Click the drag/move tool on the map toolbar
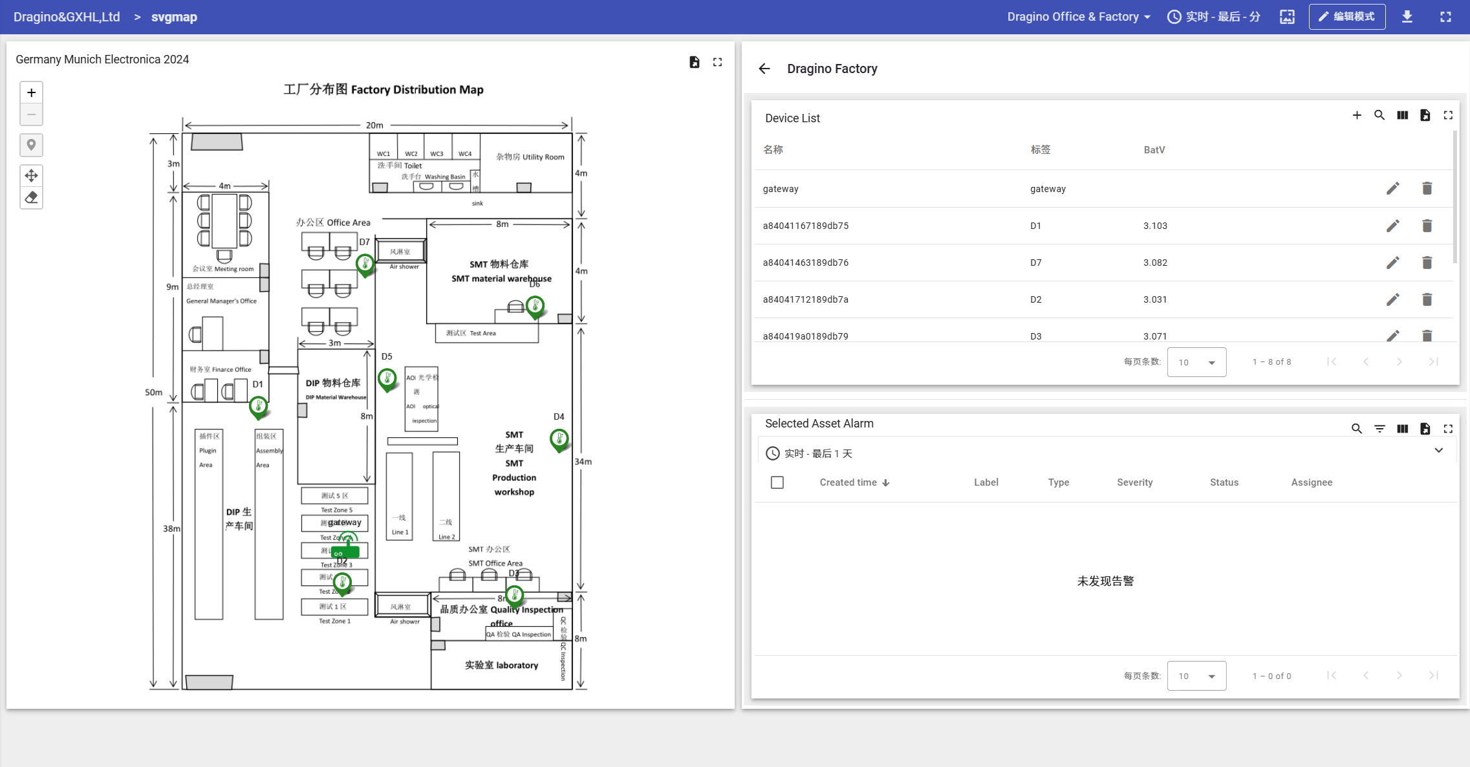This screenshot has height=767, width=1470. coord(31,175)
